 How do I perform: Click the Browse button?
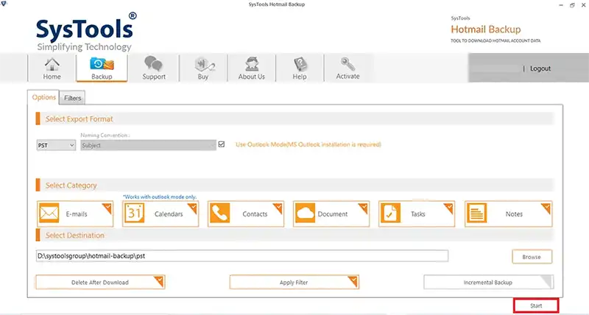tap(532, 257)
